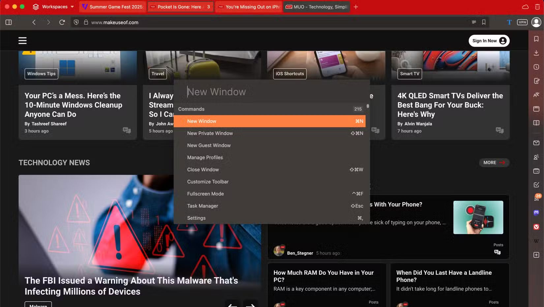The height and width of the screenshot is (307, 544).
Task: Open the MUO hamburger menu
Action: tap(22, 41)
